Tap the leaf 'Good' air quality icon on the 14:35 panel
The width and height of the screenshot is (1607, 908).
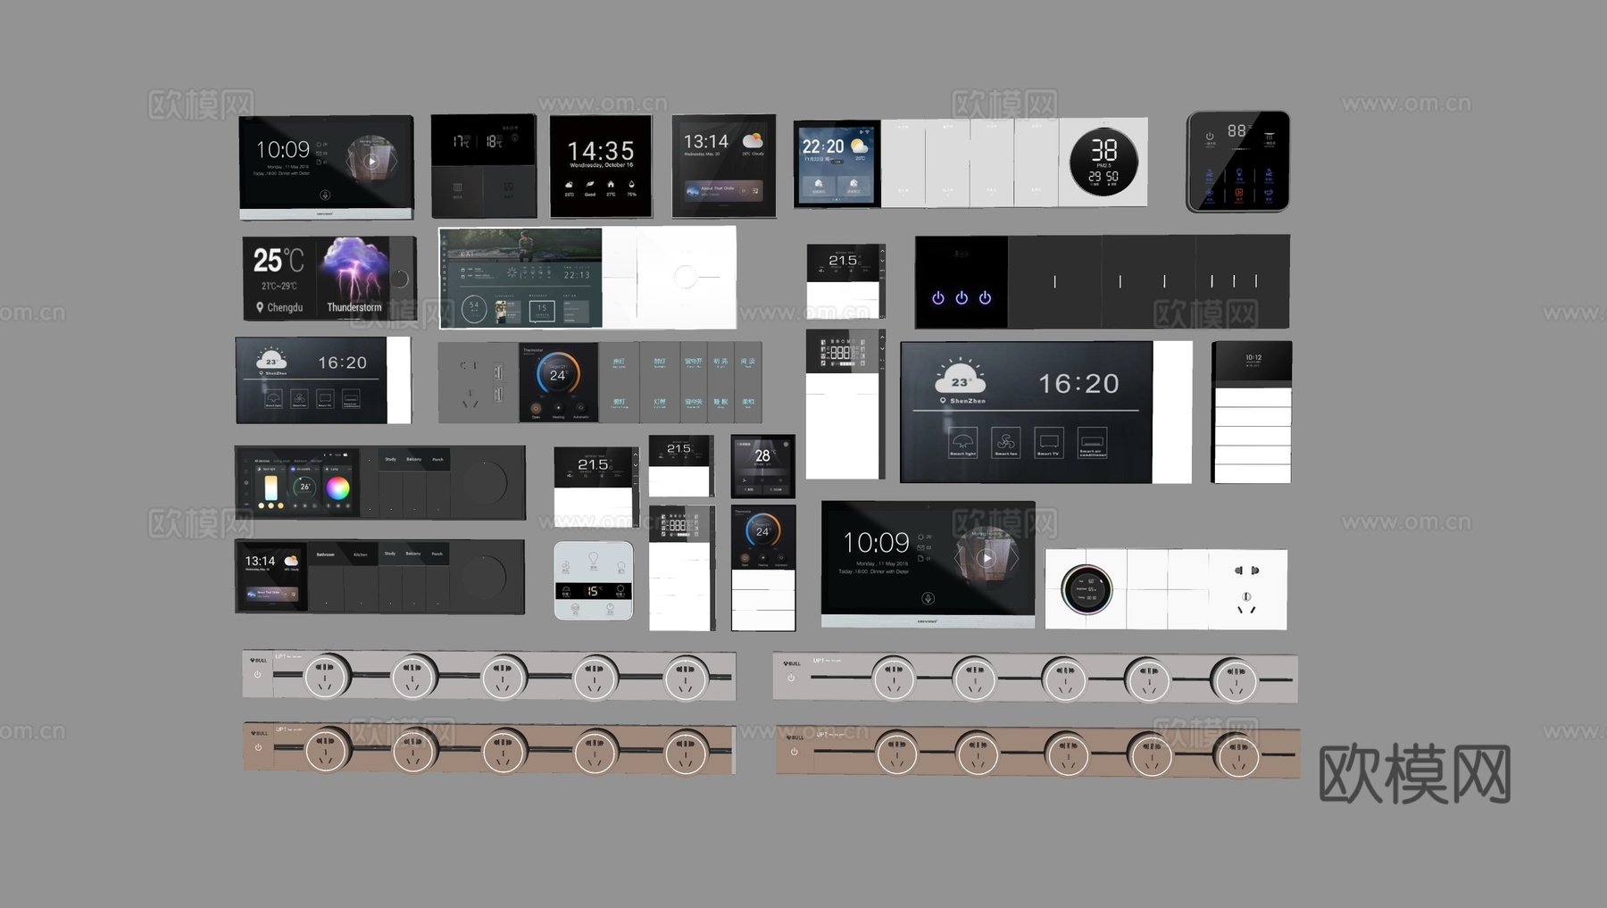(590, 184)
